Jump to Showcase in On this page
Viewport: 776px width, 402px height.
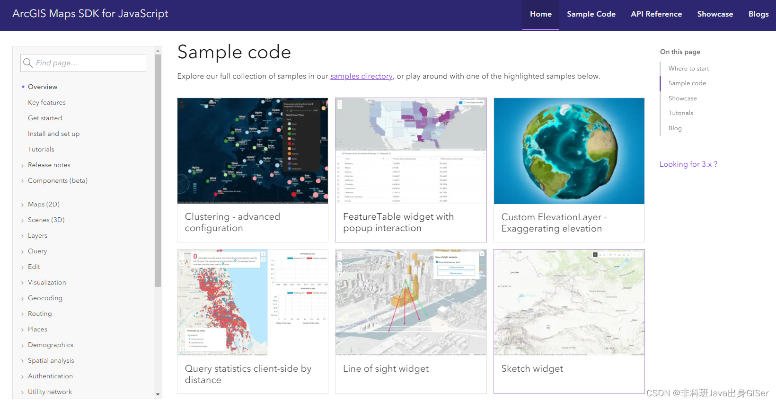(x=682, y=98)
